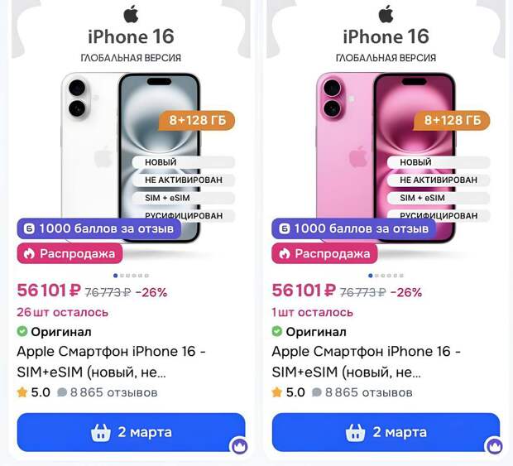Click white iPhone 16 product image

(131, 157)
